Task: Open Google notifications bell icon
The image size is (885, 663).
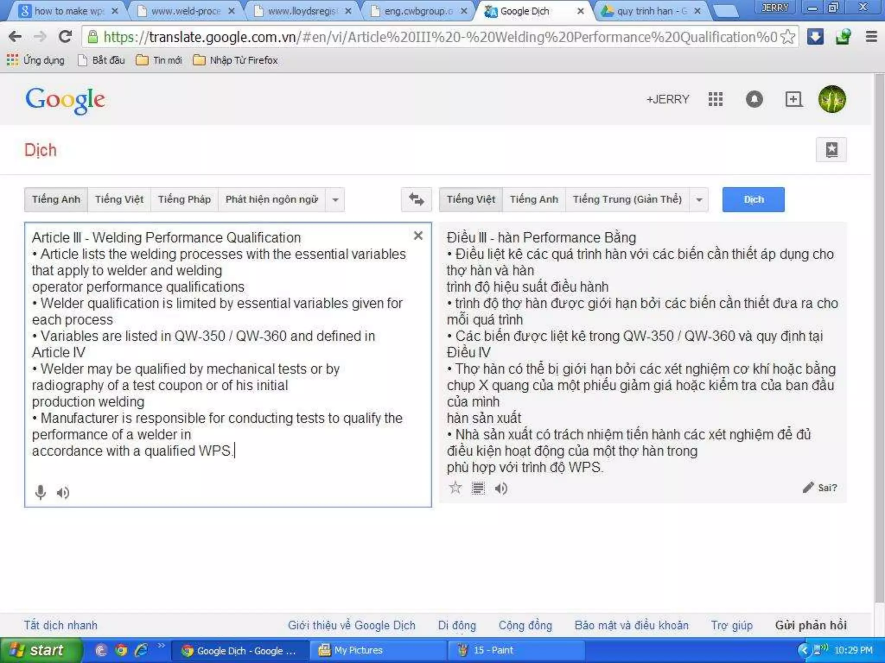Action: 754,99
